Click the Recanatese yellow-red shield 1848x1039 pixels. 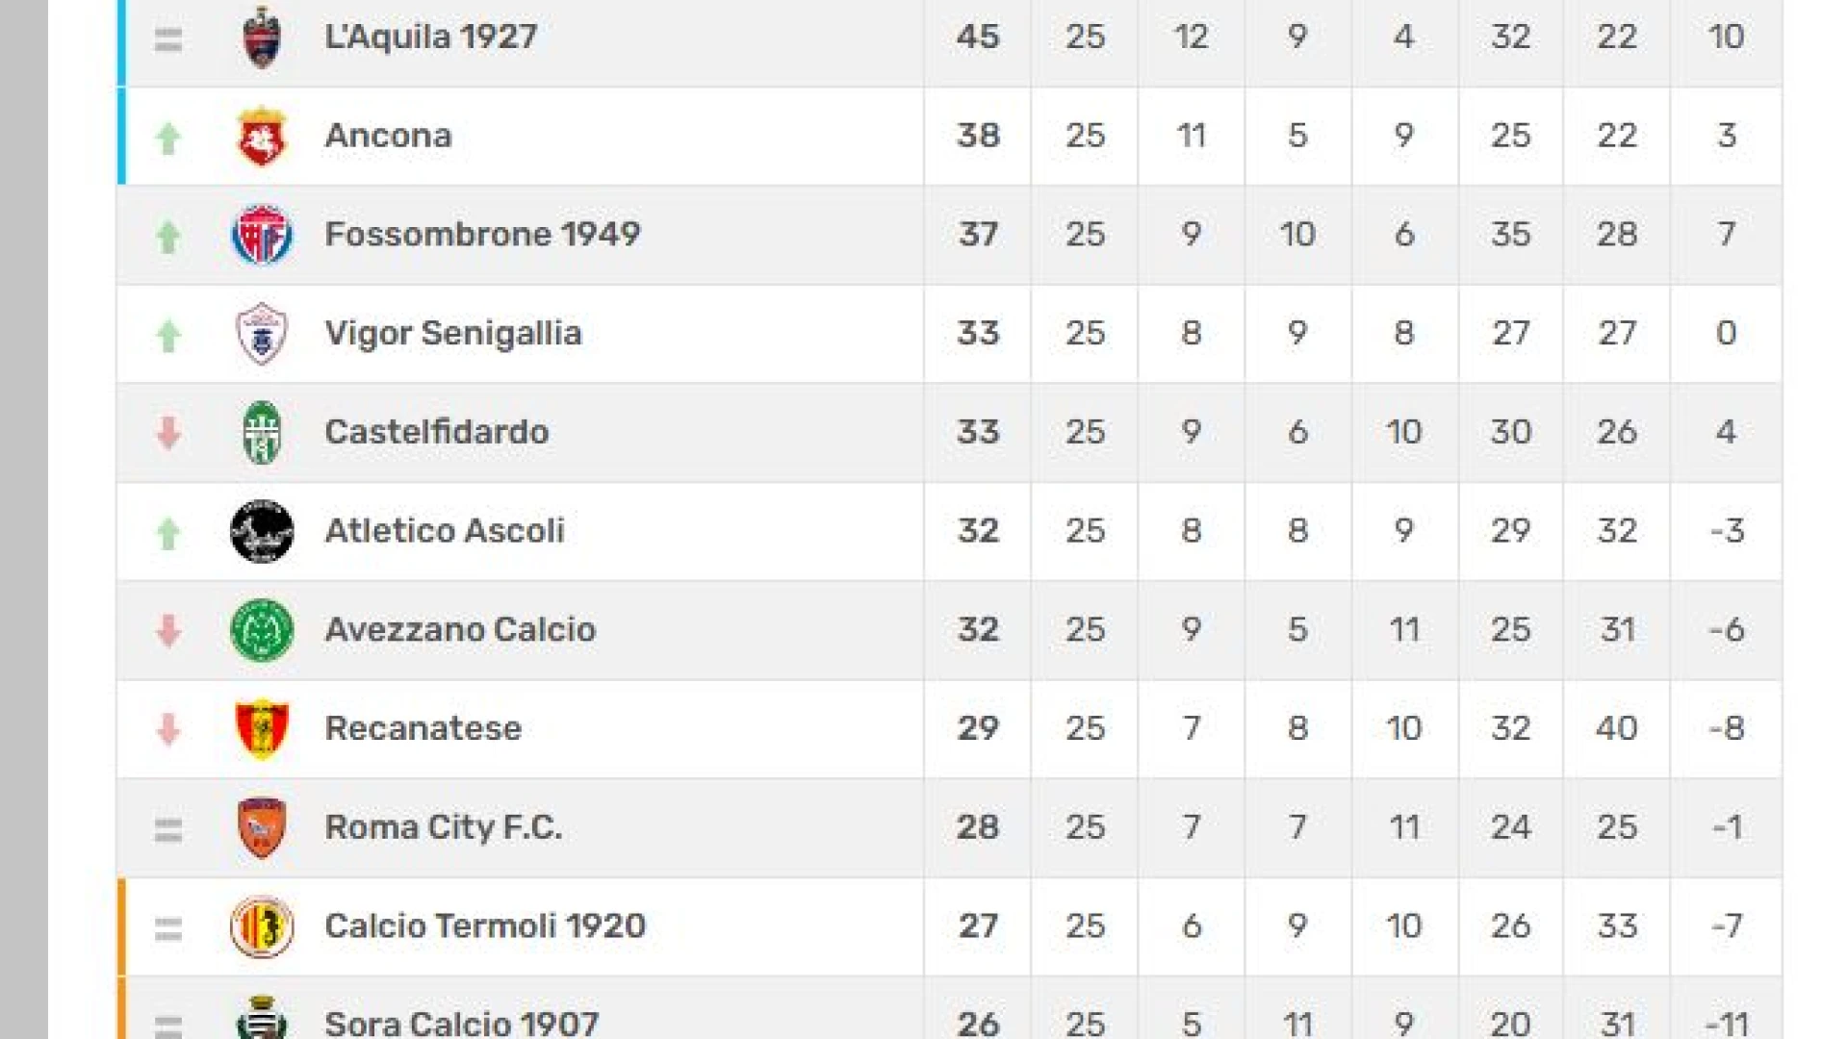[x=262, y=729]
